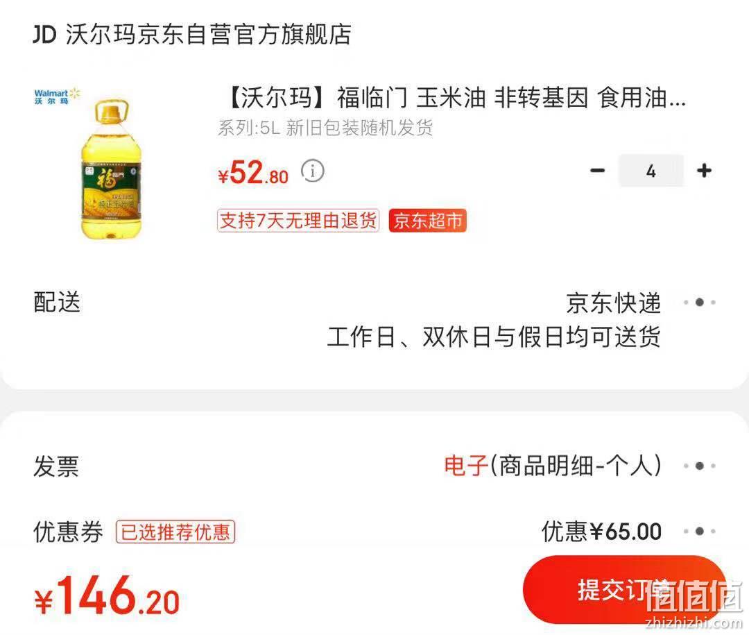Tap the red 京东超市 badge
Screen dimensions: 749x635
(427, 221)
